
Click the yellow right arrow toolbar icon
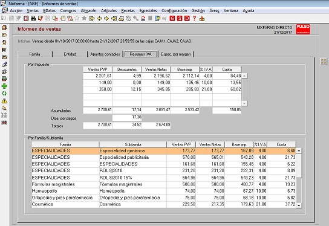(106, 19)
